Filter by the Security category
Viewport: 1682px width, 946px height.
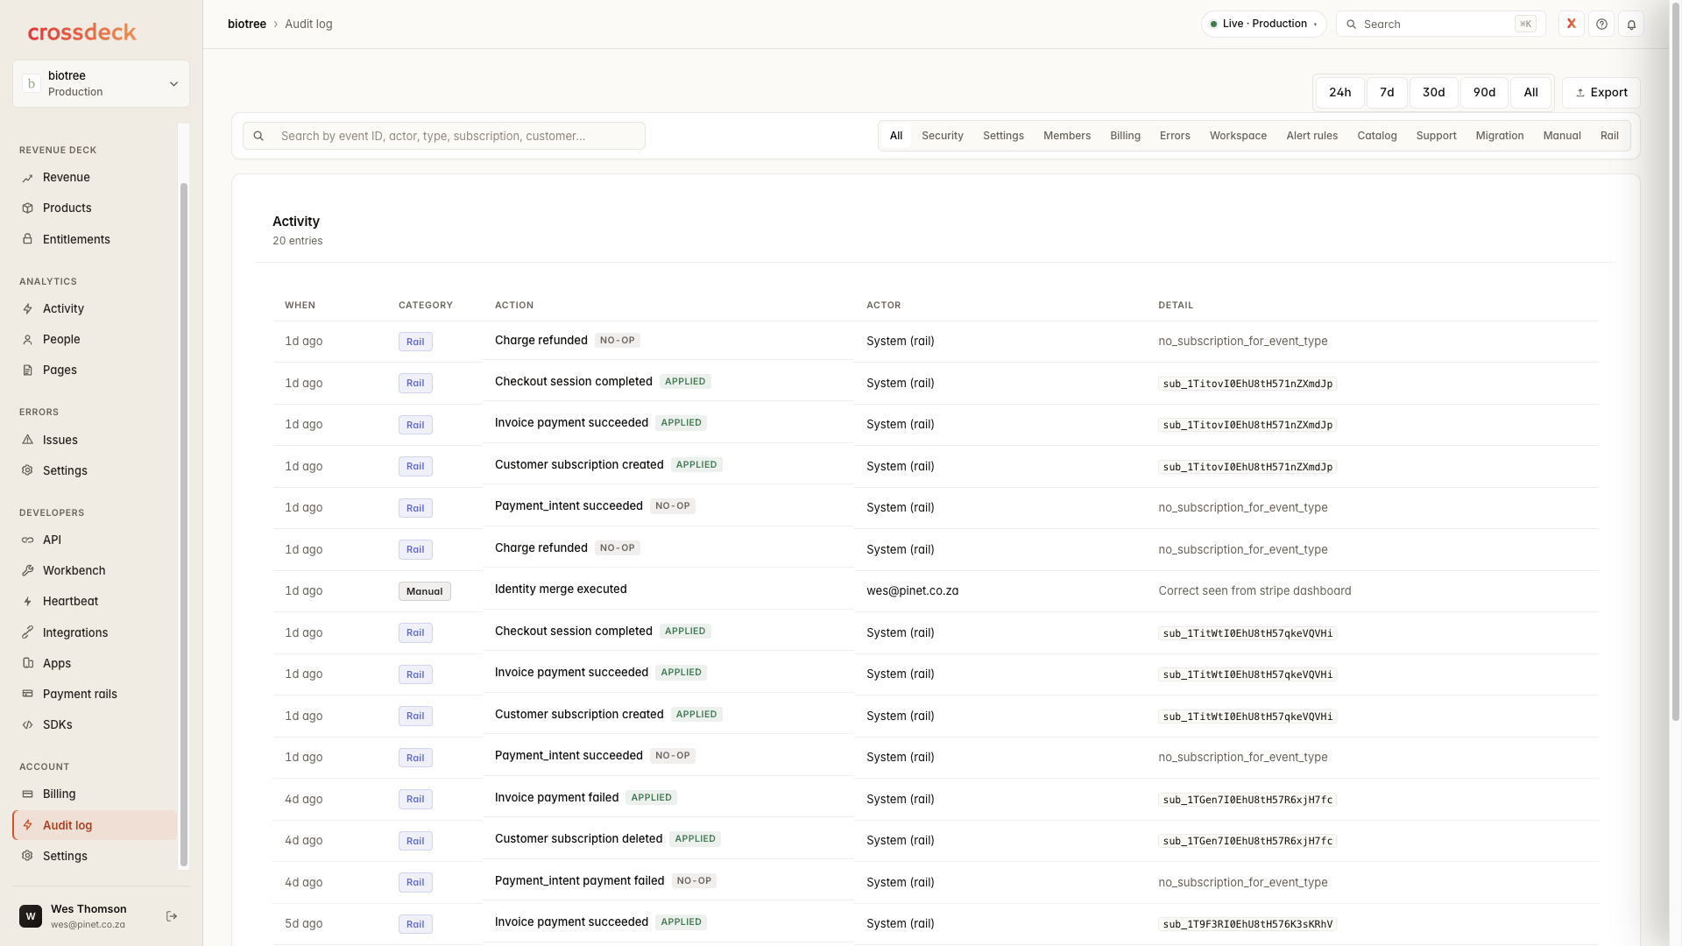943,136
